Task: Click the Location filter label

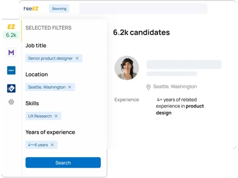Action: (x=37, y=75)
